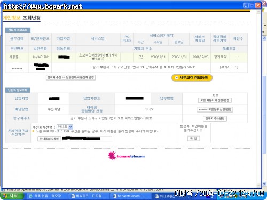Select the service open date 2001/ 7/26
This screenshot has height=200, width=267.
click(200, 57)
